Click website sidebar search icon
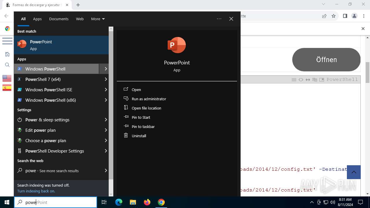The height and width of the screenshot is (208, 370). coord(7,65)
